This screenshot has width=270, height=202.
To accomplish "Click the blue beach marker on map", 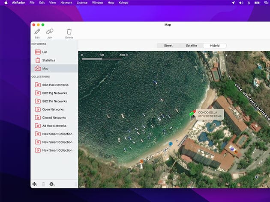I will [x=171, y=144].
